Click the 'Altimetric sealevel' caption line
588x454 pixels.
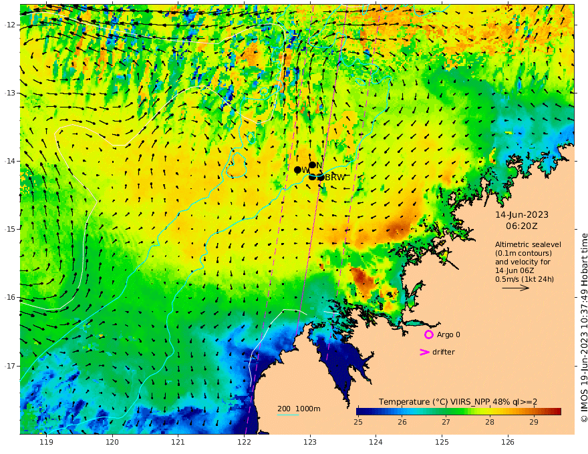click(528, 244)
